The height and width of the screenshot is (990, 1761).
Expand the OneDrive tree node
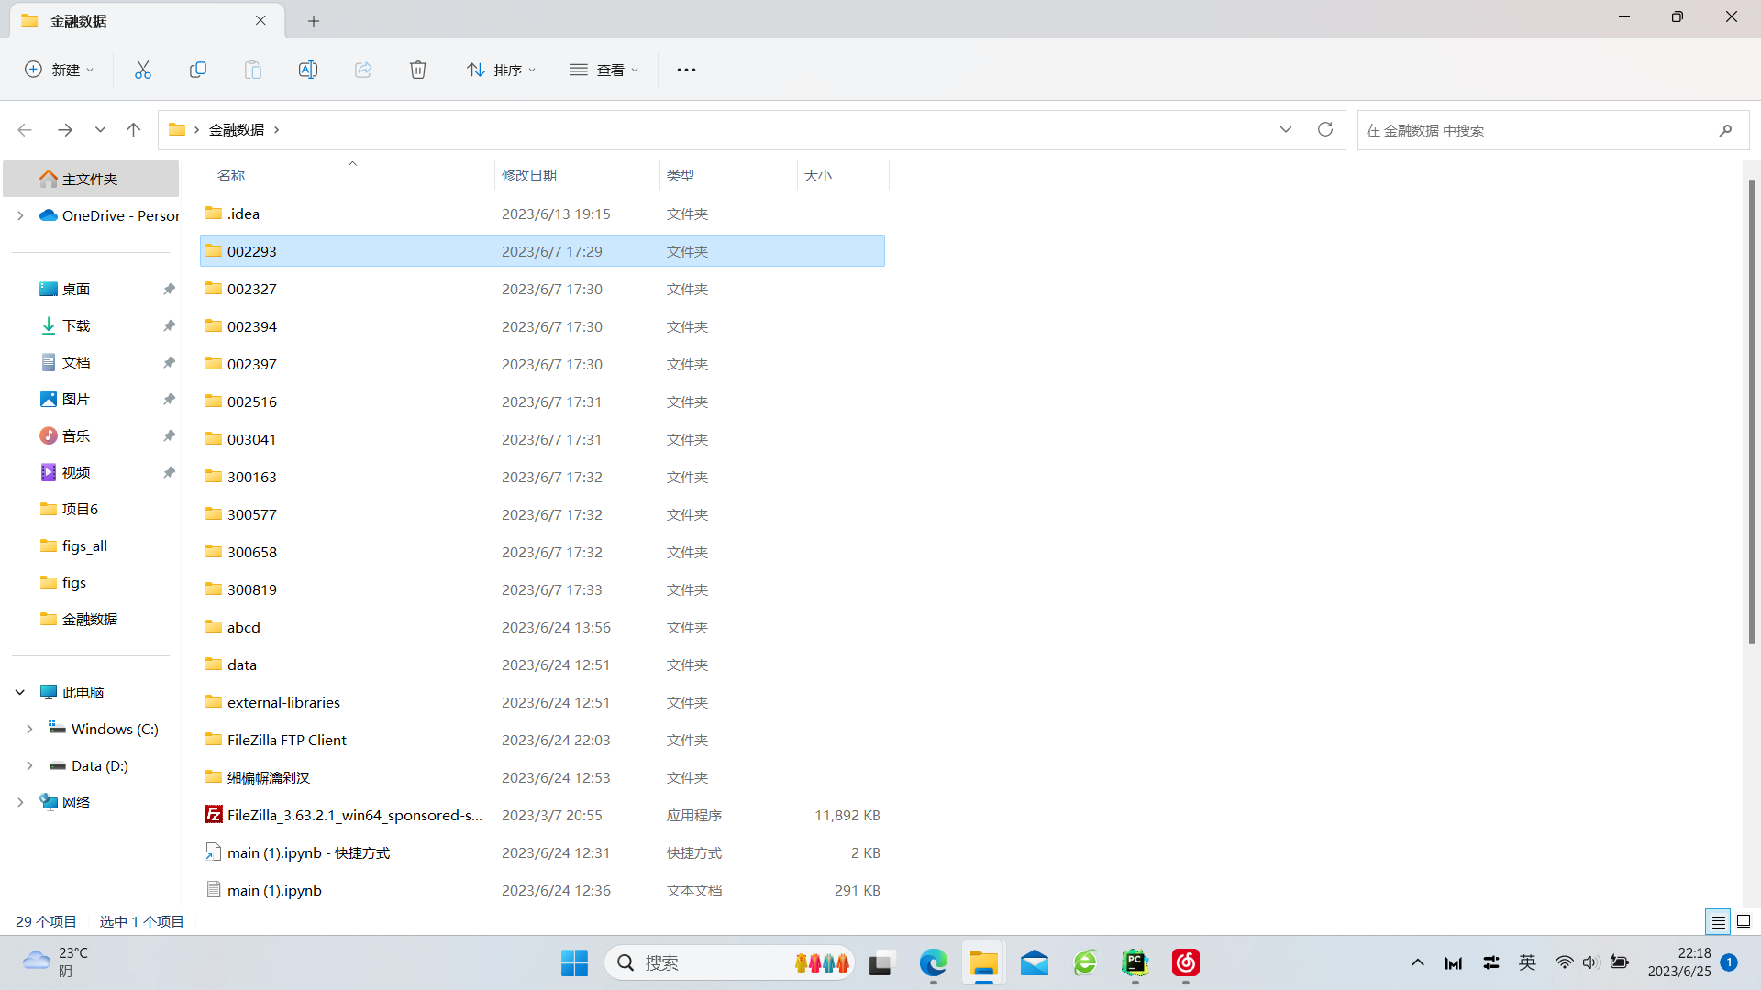[x=20, y=215]
